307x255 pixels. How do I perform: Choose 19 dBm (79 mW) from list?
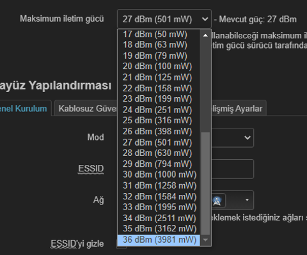tap(159, 56)
